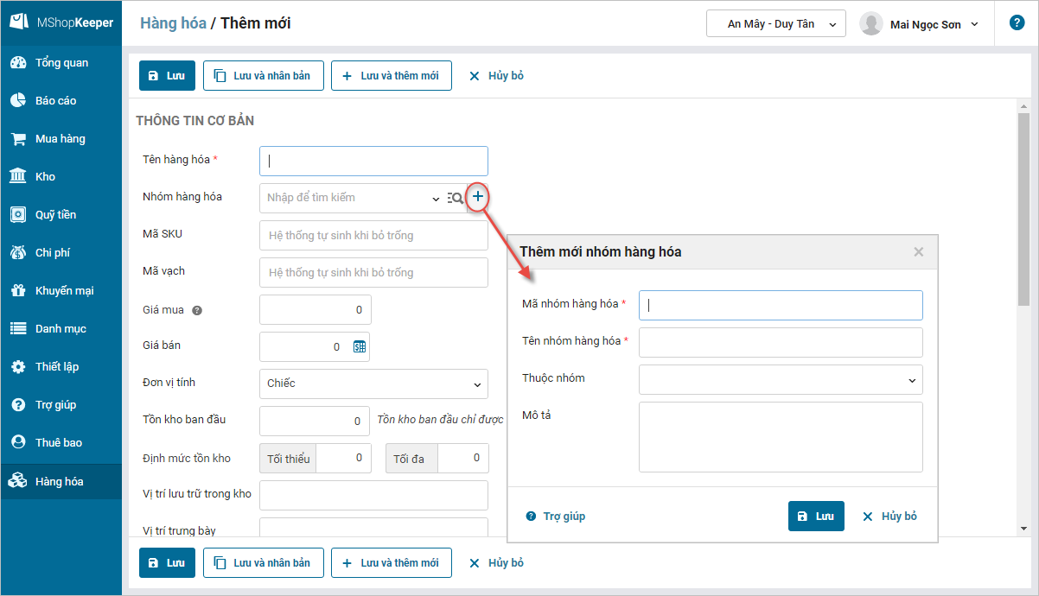The height and width of the screenshot is (596, 1039).
Task: Open the price calculator icon in Giá bán
Action: [360, 346]
